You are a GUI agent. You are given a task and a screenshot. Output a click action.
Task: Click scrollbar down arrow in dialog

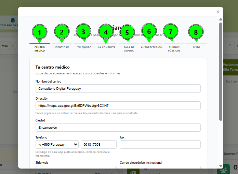tap(221, 166)
